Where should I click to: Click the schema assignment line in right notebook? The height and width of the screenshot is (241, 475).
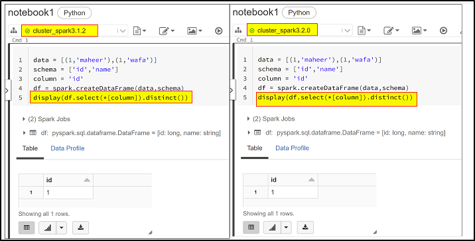click(x=301, y=70)
